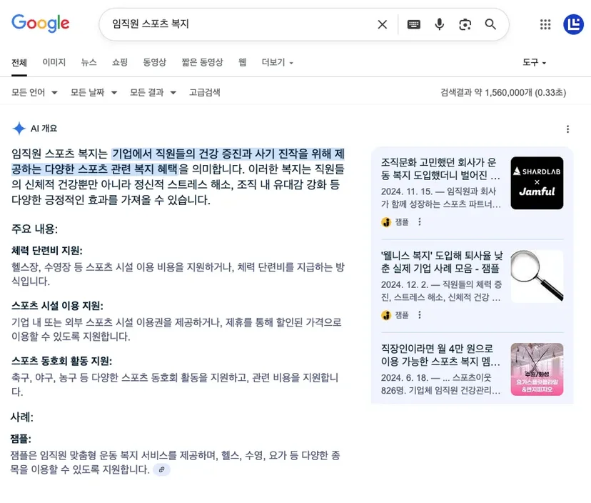Click the highlighted AI overview definition text
The height and width of the screenshot is (503, 591).
[x=178, y=161]
